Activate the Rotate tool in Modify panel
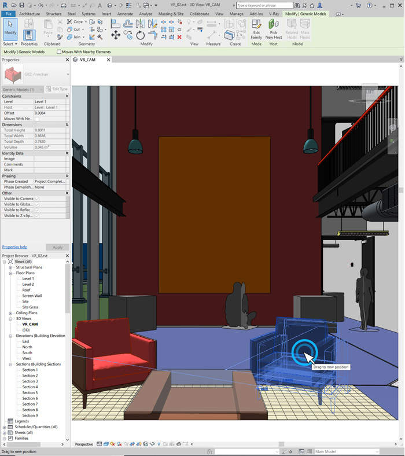The width and height of the screenshot is (405, 456). [141, 35]
